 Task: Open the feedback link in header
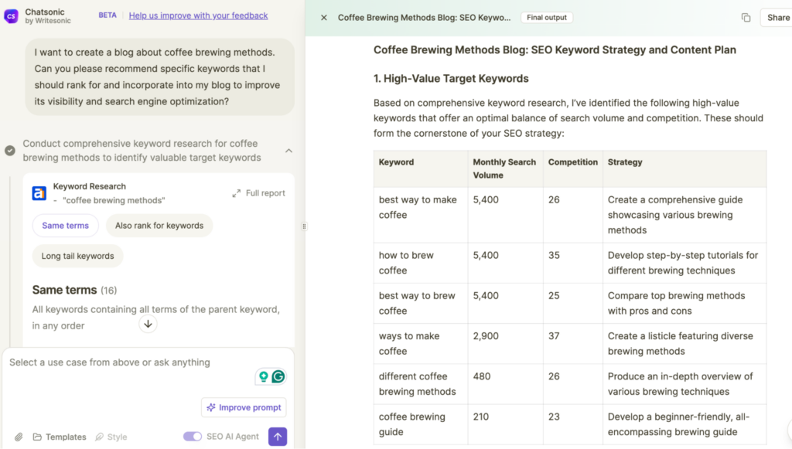tap(198, 15)
